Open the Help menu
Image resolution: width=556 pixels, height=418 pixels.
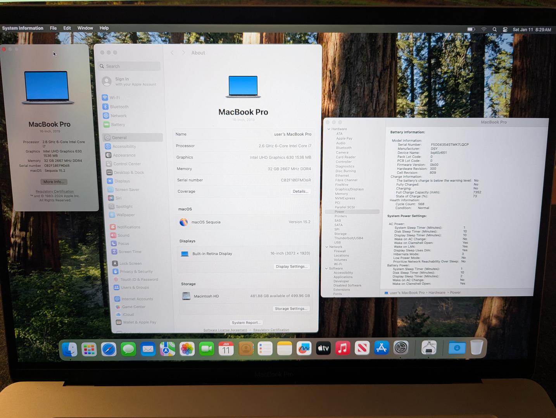point(104,28)
